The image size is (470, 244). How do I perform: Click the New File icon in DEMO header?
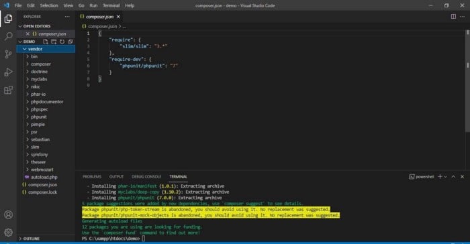[x=45, y=42]
